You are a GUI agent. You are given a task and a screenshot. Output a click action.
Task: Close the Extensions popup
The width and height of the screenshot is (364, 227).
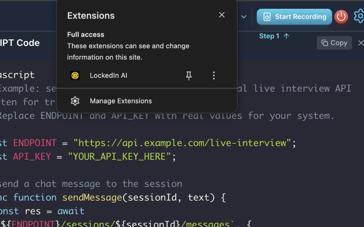point(221,15)
